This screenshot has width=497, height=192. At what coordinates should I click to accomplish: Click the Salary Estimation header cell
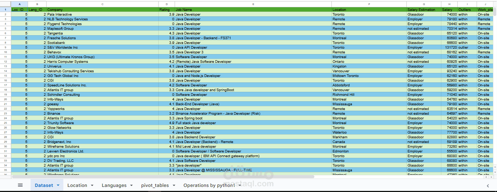[x=424, y=9]
